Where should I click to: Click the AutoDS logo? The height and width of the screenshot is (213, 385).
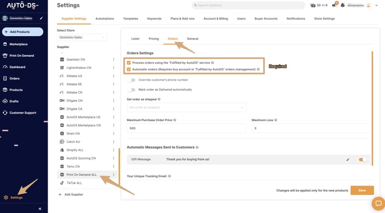coord(22,5)
